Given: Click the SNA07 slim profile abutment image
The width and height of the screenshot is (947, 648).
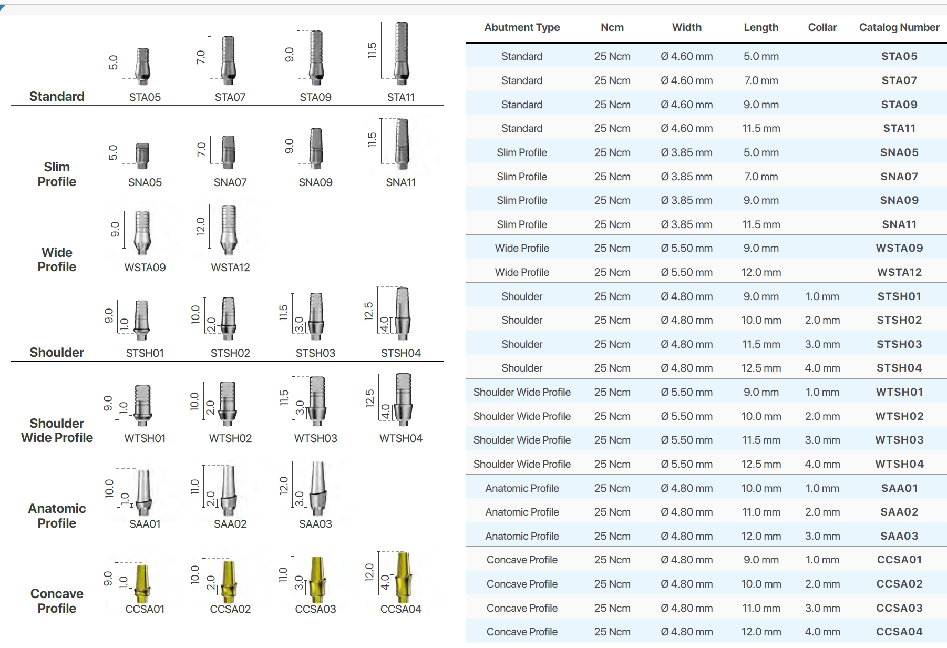Looking at the screenshot, I should pyautogui.click(x=228, y=152).
